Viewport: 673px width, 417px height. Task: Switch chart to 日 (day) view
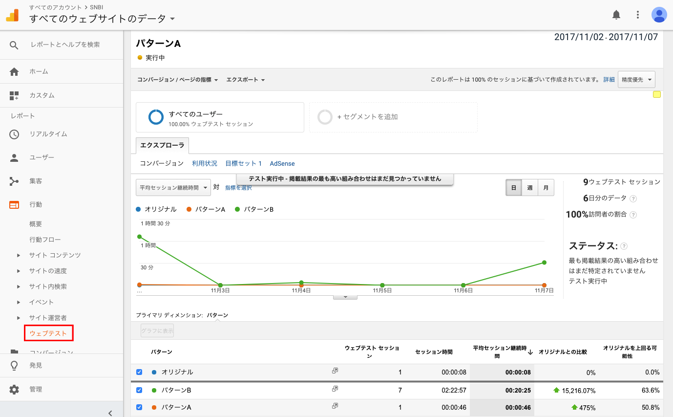(514, 188)
